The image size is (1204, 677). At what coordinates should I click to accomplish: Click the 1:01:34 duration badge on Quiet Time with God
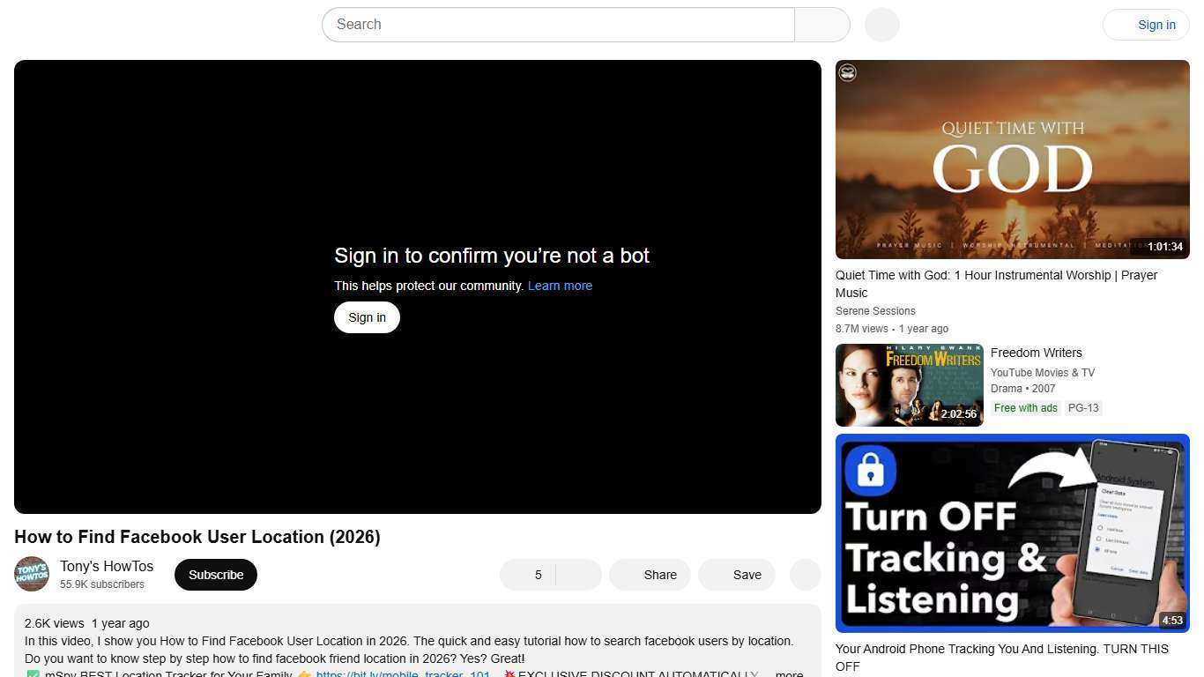pos(1165,247)
